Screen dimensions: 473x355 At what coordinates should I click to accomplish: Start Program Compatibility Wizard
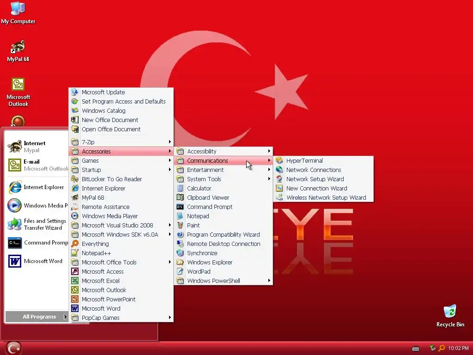click(x=224, y=234)
